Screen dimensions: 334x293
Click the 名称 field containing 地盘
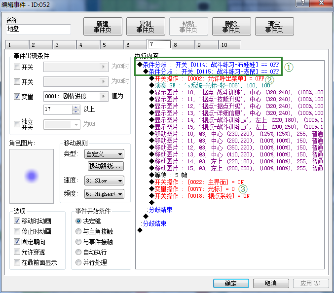click(x=38, y=29)
